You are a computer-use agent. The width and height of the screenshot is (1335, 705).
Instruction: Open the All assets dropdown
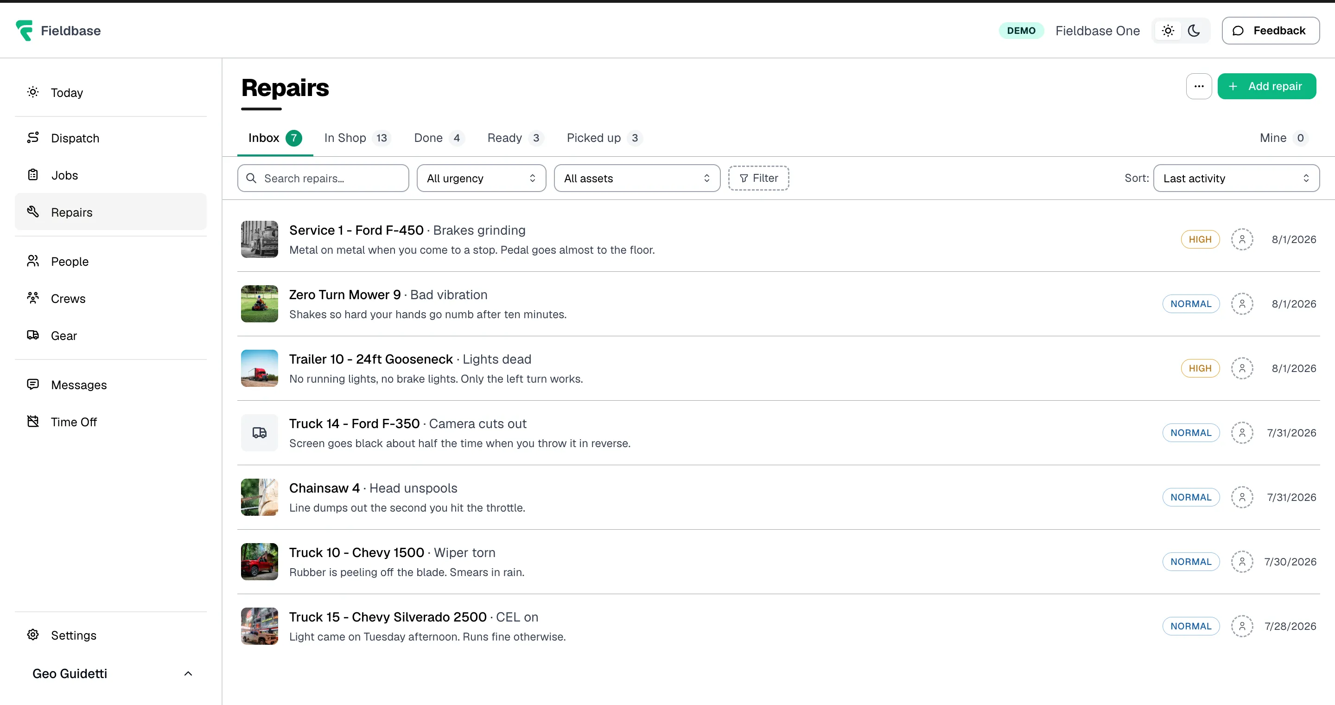click(x=637, y=178)
